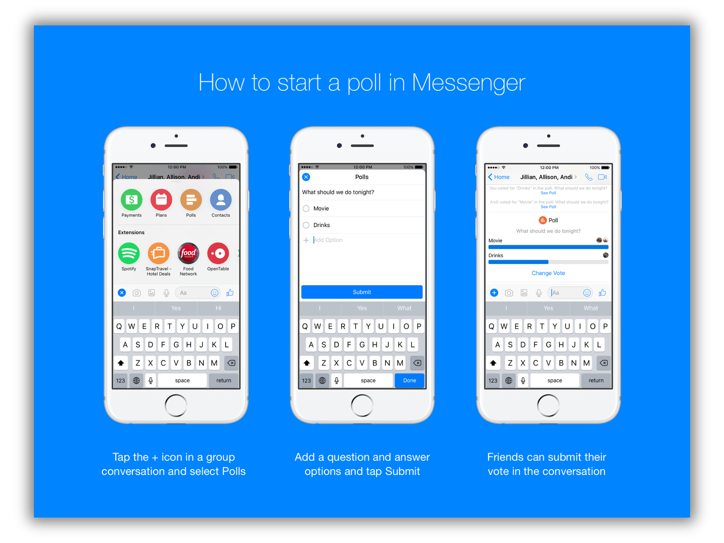Select the Movie radio button option
Screen dimensions: 724x543
(305, 208)
